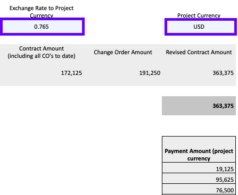Click the empty gray row below 191,250
Viewport: 238px width, 195px height.
pyautogui.click(x=123, y=81)
